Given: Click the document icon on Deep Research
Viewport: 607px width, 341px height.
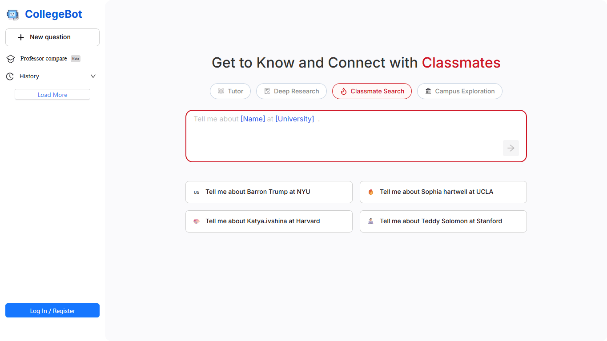Looking at the screenshot, I should [267, 92].
